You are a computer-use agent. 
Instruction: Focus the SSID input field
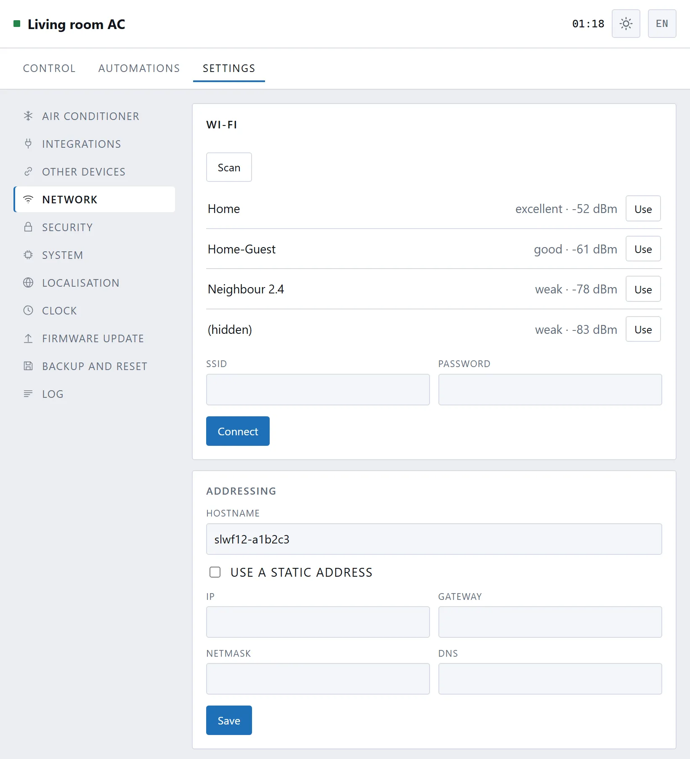[318, 389]
